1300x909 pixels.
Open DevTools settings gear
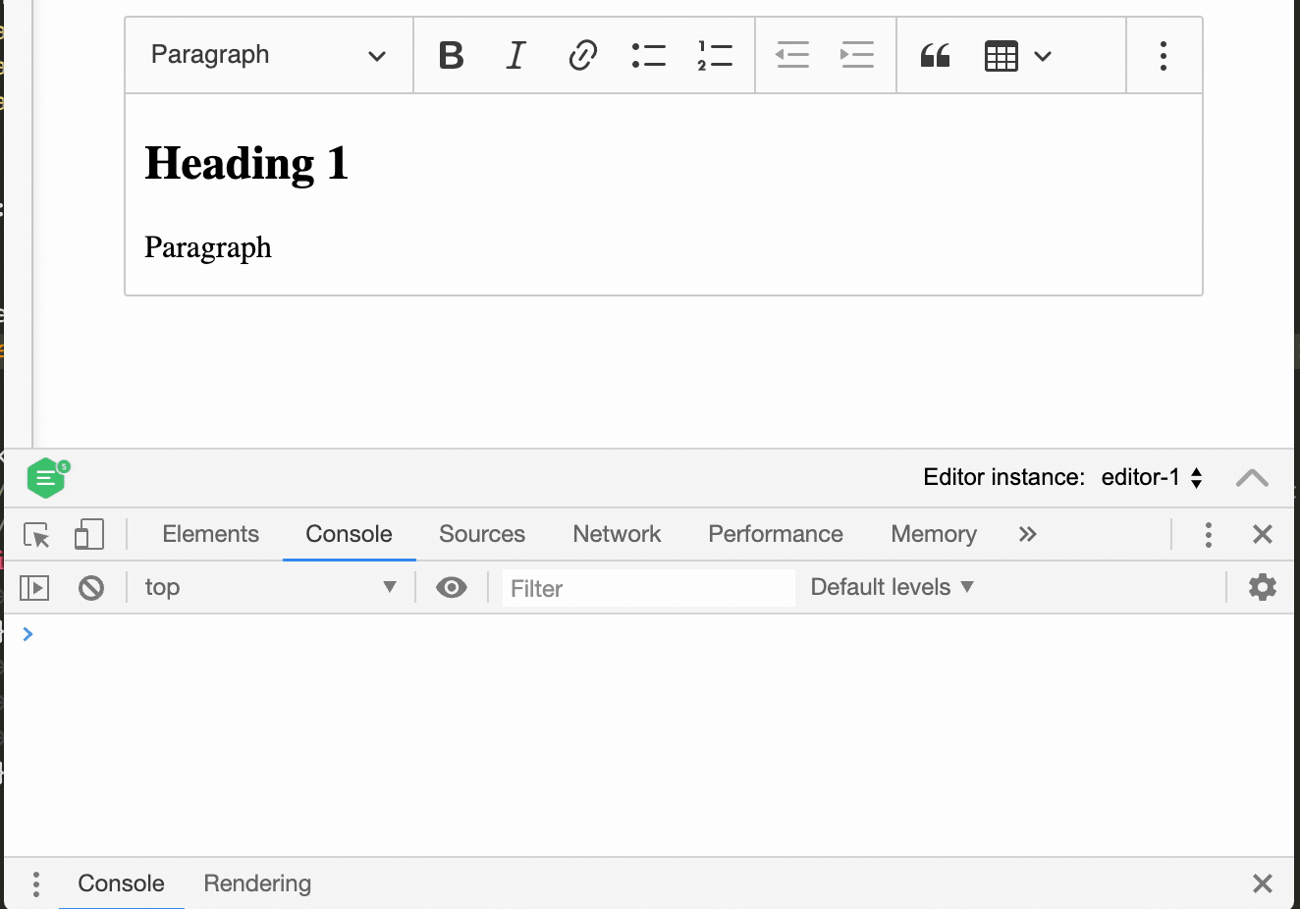click(x=1262, y=586)
